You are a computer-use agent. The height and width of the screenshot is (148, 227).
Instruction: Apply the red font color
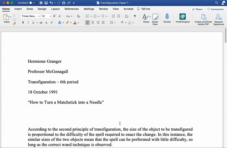tap(75, 22)
